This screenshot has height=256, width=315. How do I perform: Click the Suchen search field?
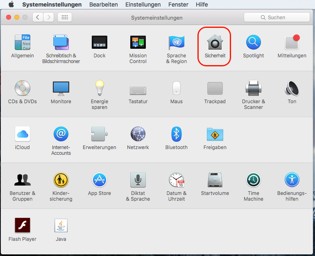point(276,18)
